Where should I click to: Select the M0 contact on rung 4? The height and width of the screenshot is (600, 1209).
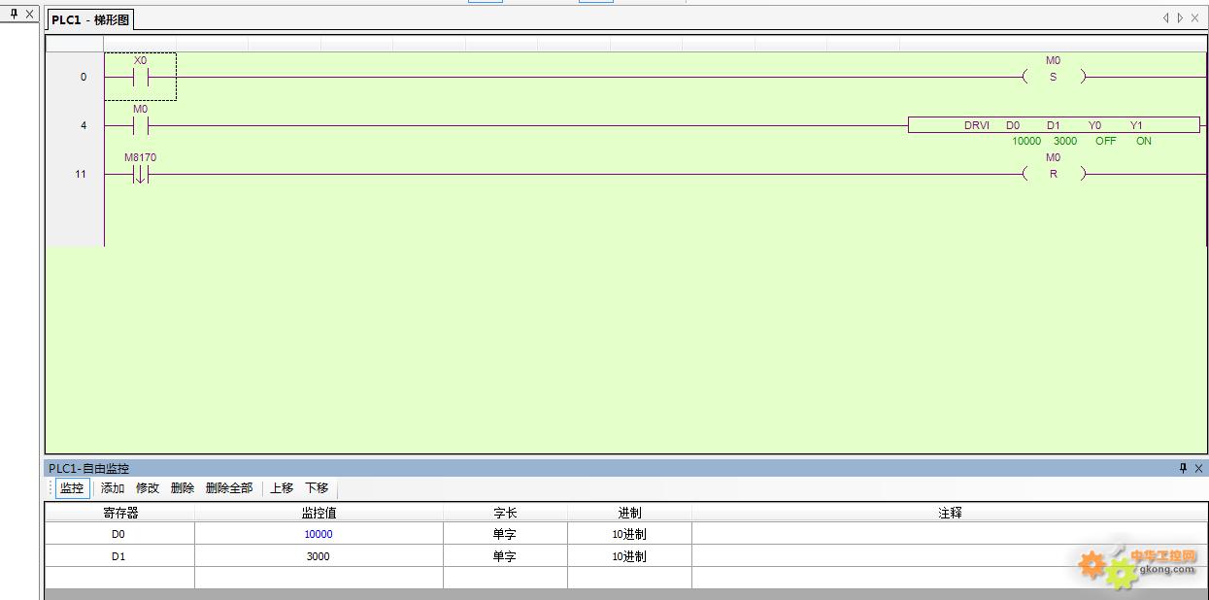click(140, 125)
